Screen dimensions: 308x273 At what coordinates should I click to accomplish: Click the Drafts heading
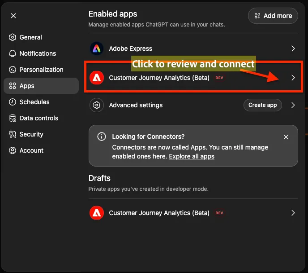click(99, 178)
